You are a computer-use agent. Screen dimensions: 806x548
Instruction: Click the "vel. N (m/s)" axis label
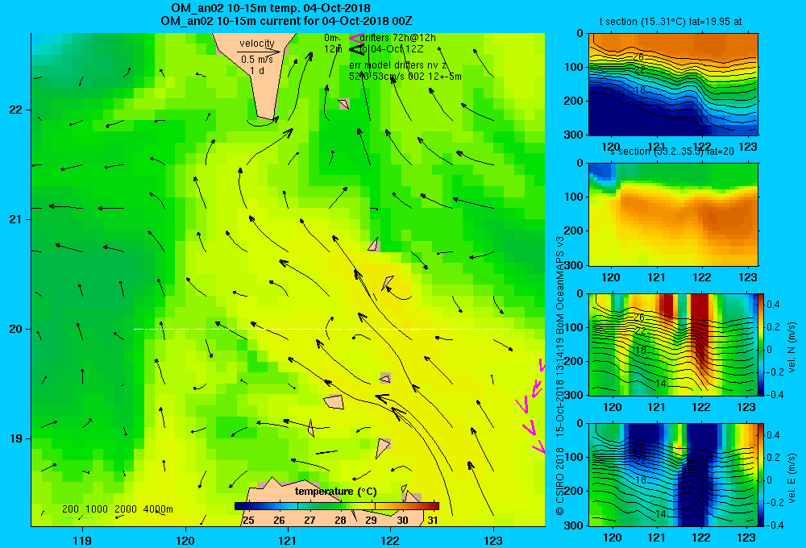(791, 347)
